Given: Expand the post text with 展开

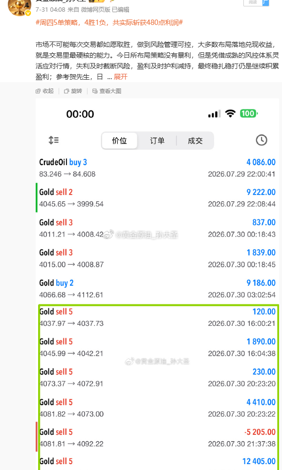Looking at the screenshot, I should click(121, 77).
